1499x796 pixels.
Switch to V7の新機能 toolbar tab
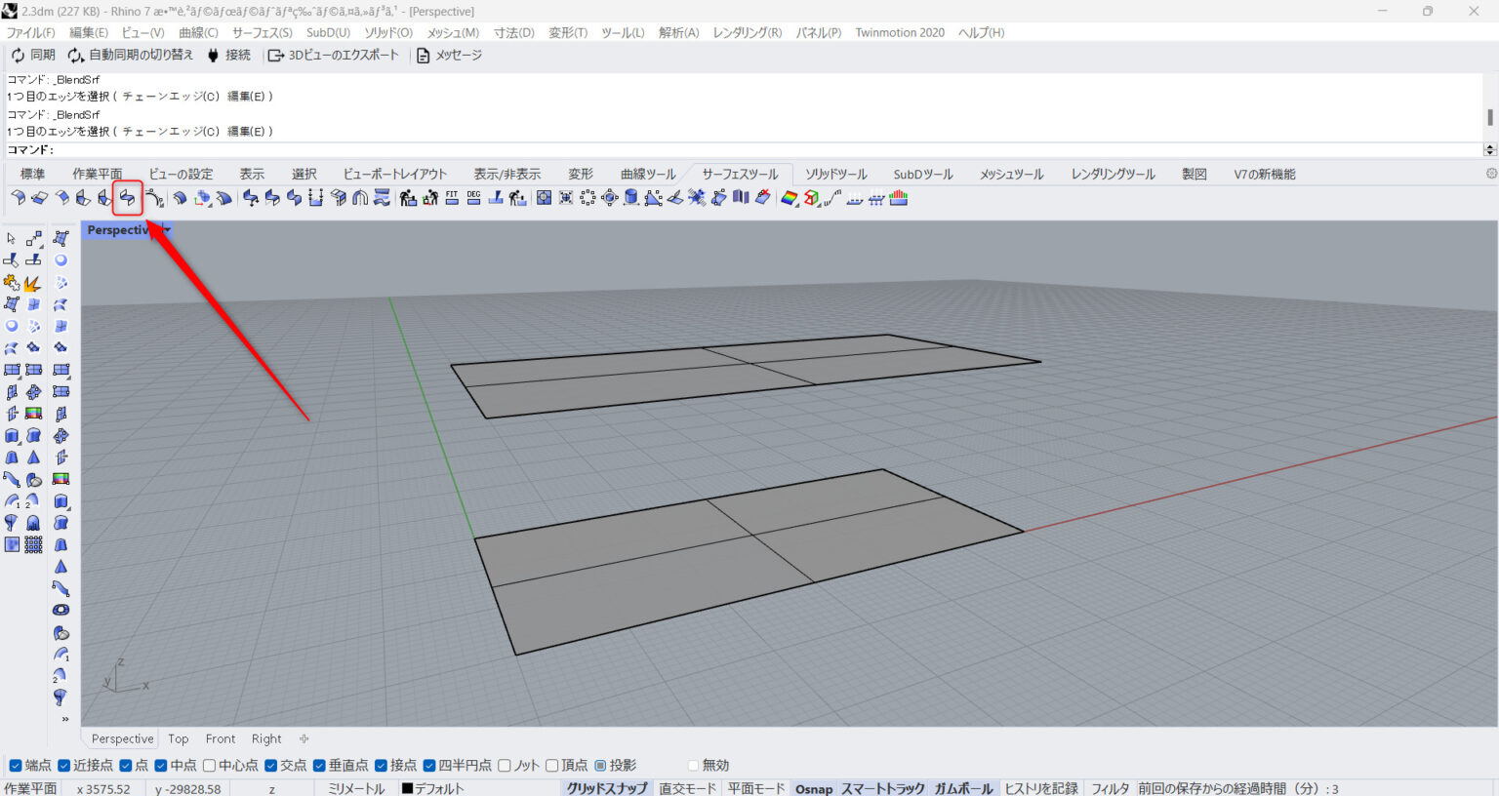click(1265, 174)
